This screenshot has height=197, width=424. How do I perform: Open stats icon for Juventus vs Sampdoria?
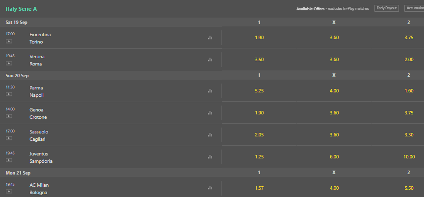tap(210, 156)
